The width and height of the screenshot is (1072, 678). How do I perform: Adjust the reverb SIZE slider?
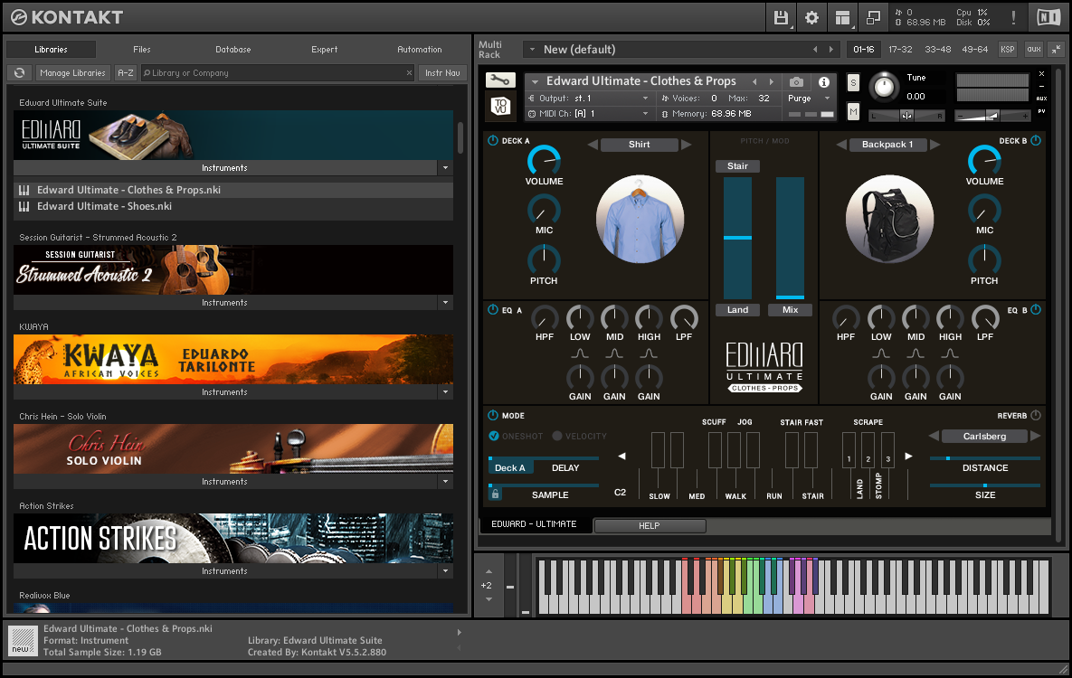pyautogui.click(x=984, y=485)
